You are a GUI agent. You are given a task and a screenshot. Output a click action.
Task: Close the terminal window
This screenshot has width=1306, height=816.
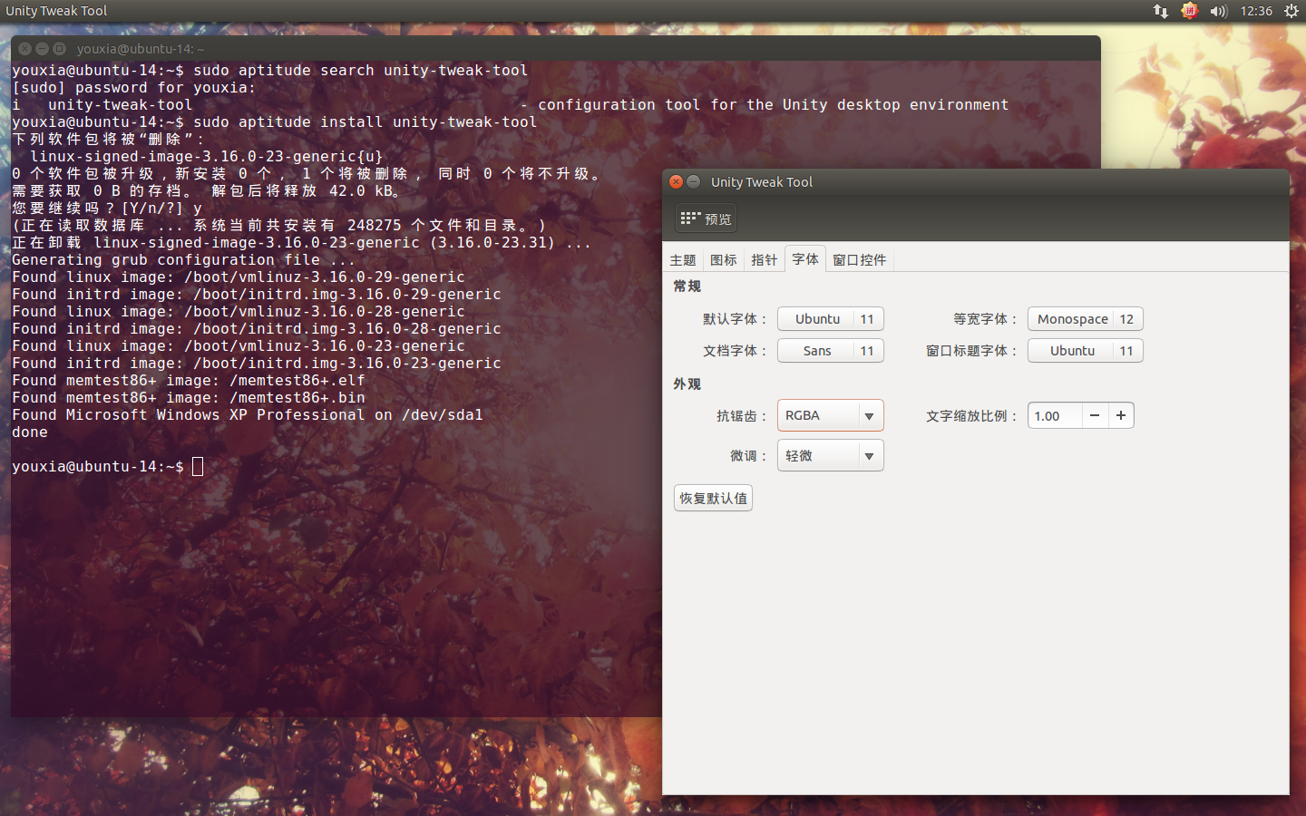[24, 48]
